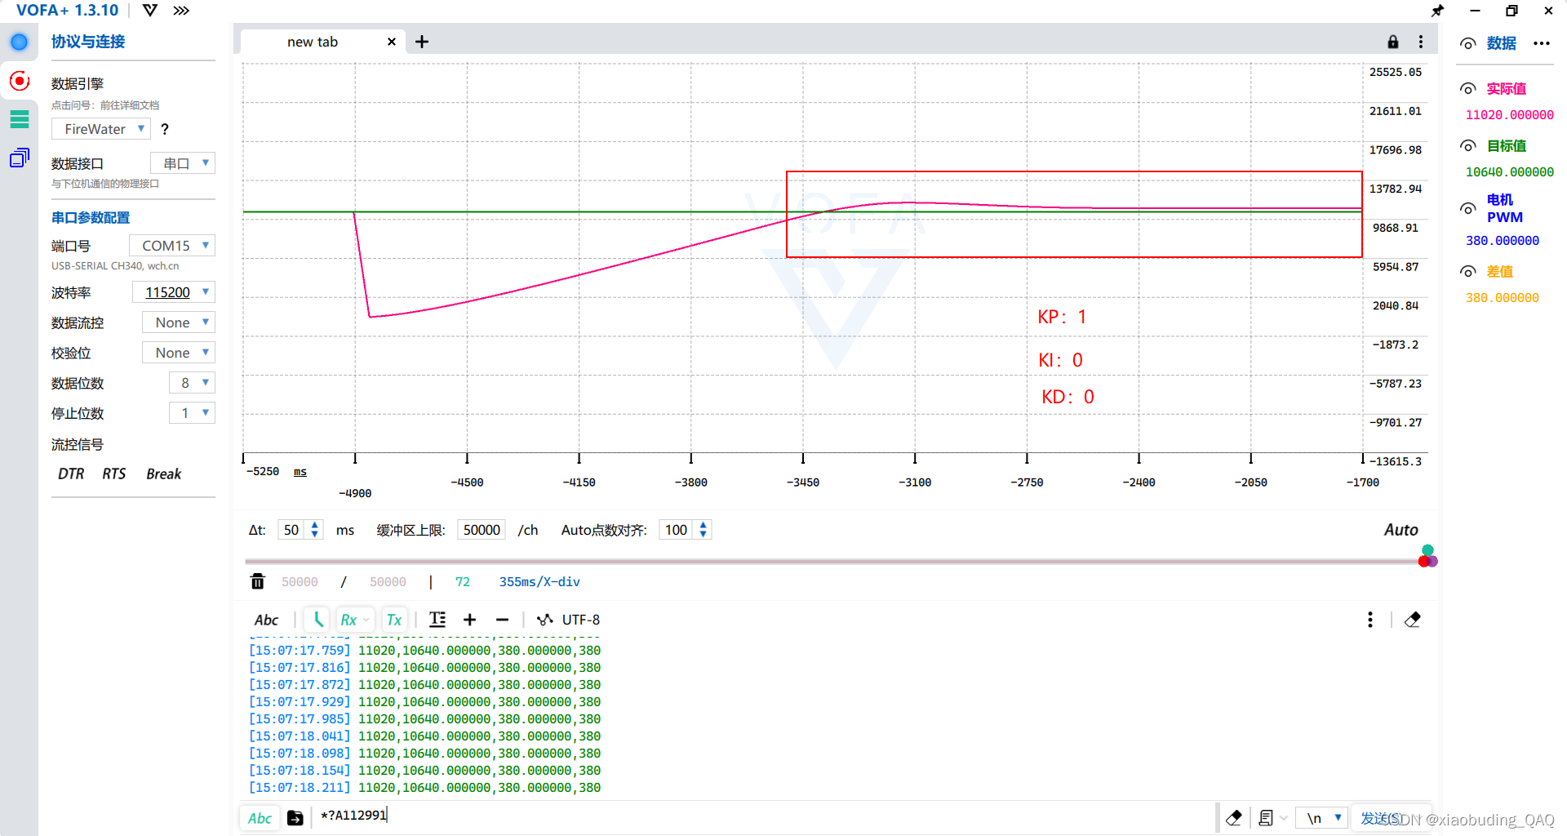Click the buffer position slider handle
This screenshot has height=836, width=1567.
(1427, 558)
